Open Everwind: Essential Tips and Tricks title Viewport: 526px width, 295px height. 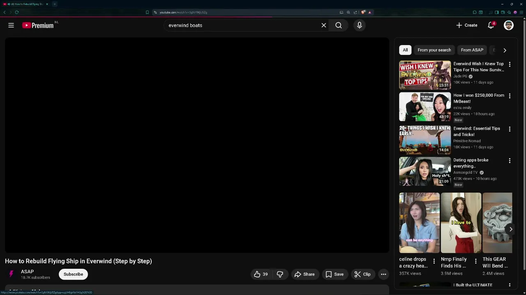(x=477, y=132)
